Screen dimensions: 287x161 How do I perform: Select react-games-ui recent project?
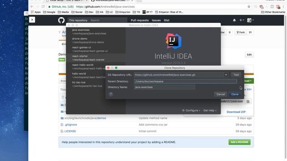(x=96, y=49)
